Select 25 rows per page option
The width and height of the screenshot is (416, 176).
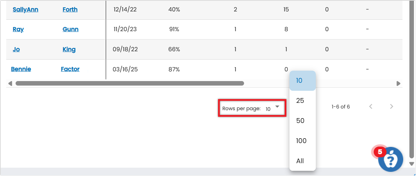point(300,101)
